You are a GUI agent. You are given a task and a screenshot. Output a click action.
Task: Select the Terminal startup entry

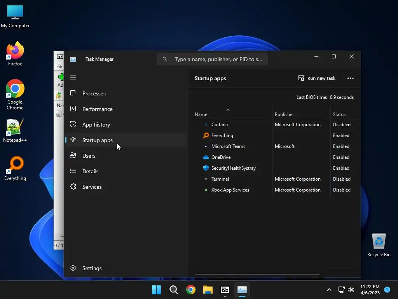point(274,179)
